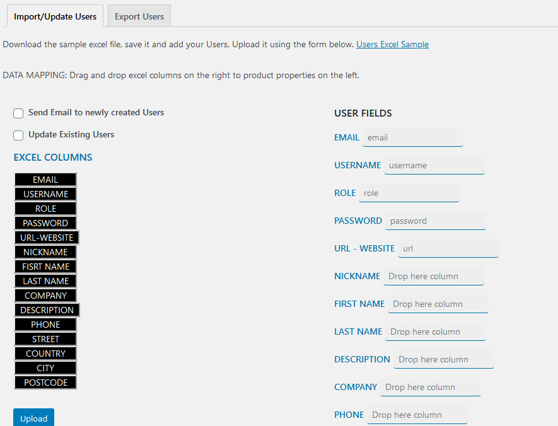Click the EMAIL mapping field showing email
Viewport: 558px width, 426px height.
click(x=412, y=137)
